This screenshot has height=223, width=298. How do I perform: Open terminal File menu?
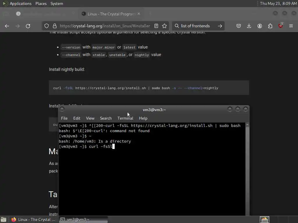[x=64, y=118]
